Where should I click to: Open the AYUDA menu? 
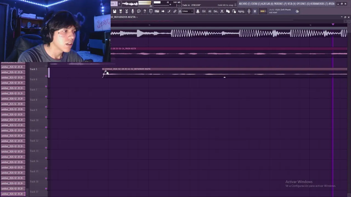pos(332,4)
